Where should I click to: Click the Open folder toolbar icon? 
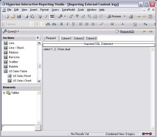(13, 16)
